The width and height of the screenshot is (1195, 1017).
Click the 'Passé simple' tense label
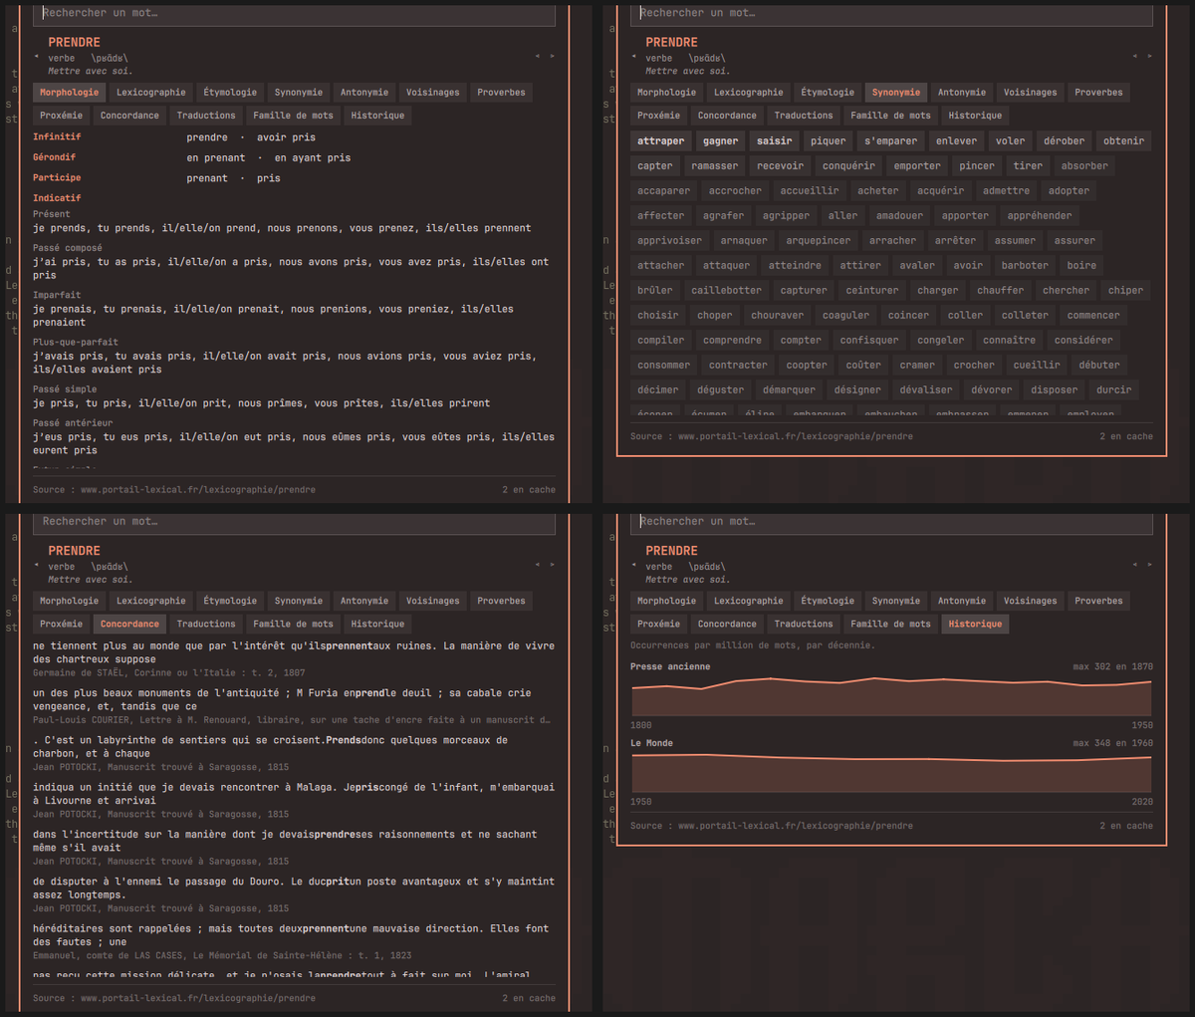pyautogui.click(x=65, y=389)
